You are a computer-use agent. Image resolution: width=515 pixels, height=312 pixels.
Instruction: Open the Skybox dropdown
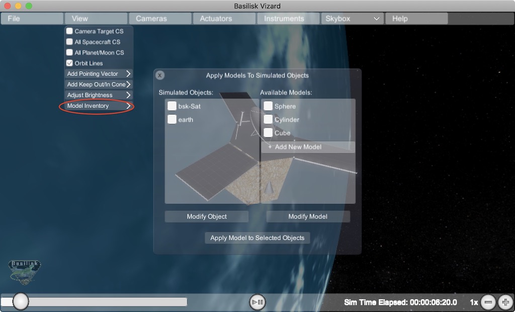tap(352, 19)
